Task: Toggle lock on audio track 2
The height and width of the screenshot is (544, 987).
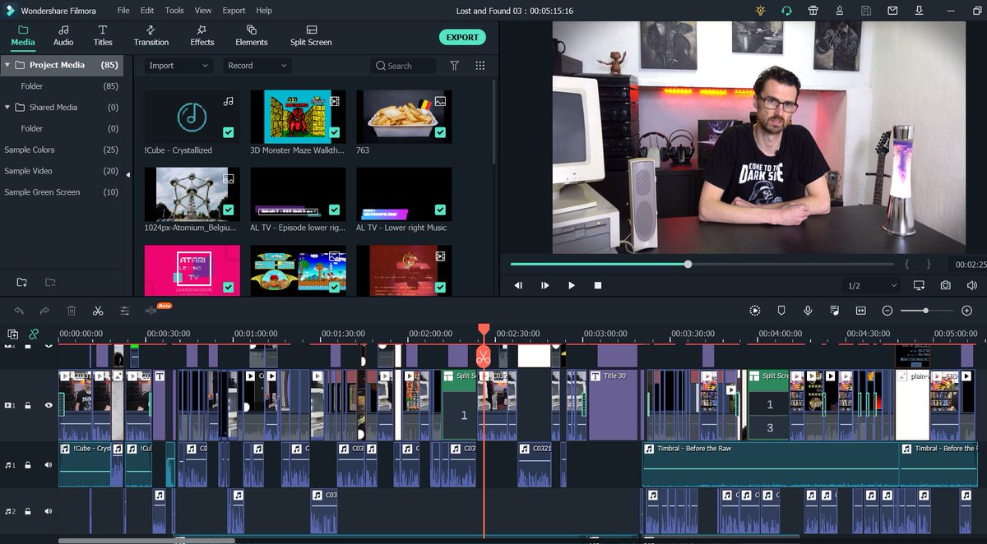Action: coord(28,511)
